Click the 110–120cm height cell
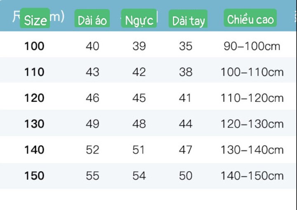297x210 pixels. click(x=252, y=98)
